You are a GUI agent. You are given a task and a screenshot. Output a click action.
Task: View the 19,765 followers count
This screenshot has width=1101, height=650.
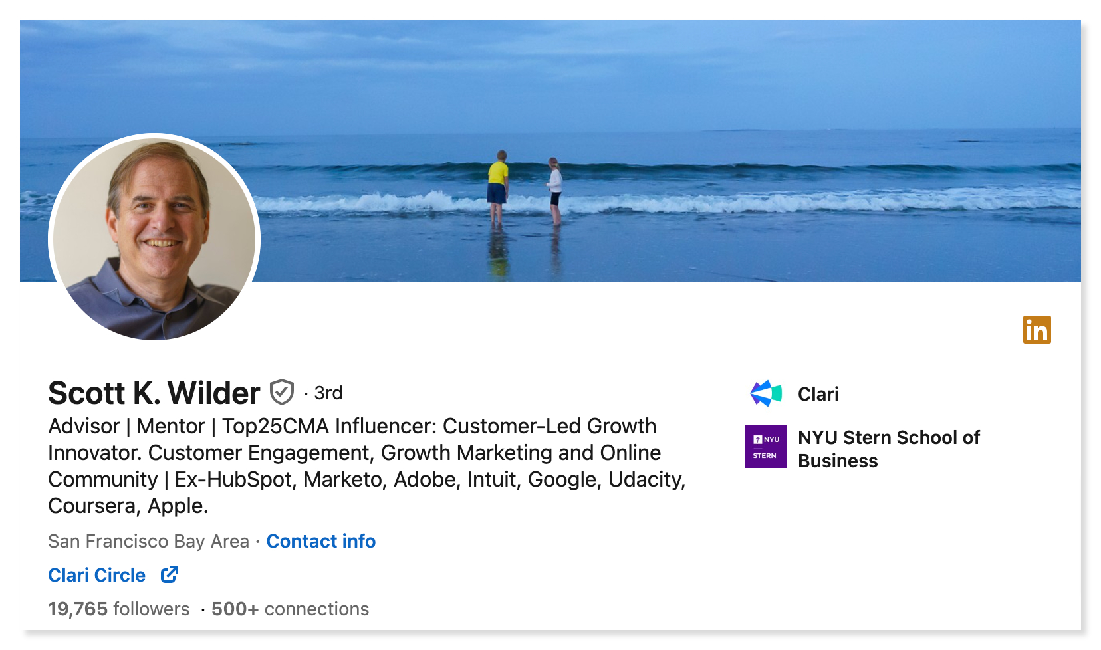pos(119,609)
